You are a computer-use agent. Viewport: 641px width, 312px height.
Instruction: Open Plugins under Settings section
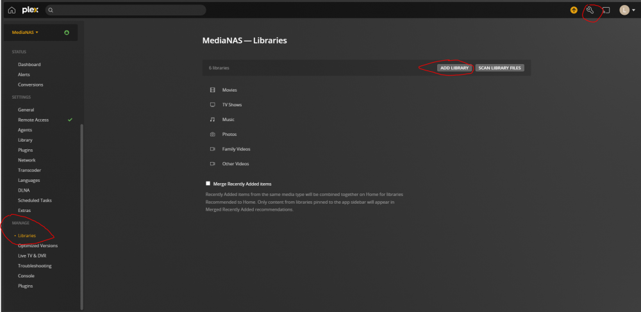(26, 151)
